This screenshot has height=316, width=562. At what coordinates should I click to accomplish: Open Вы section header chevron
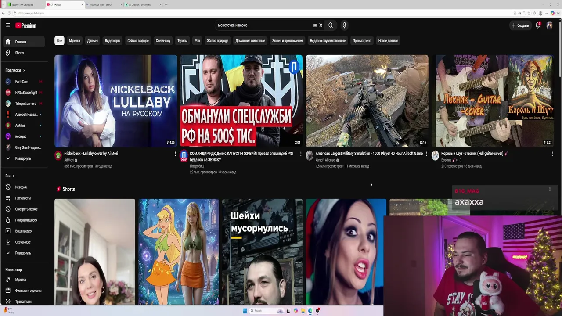tap(13, 176)
